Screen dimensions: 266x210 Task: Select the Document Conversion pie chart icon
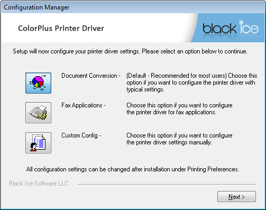click(38, 83)
